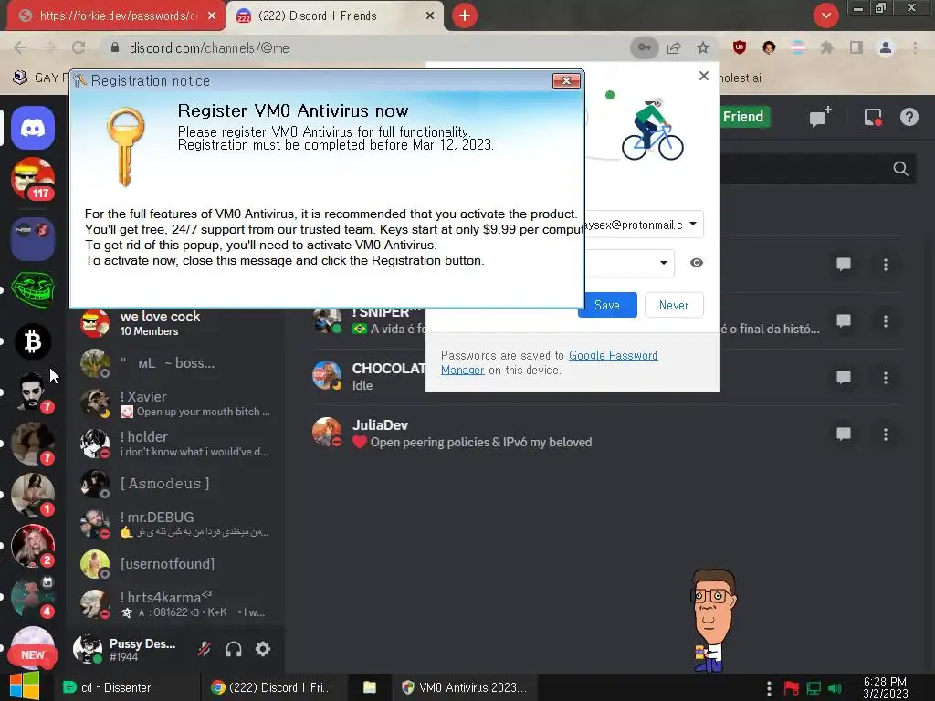The width and height of the screenshot is (935, 701).
Task: Click the Pussy Des... user profile avatar
Action: [x=88, y=649]
